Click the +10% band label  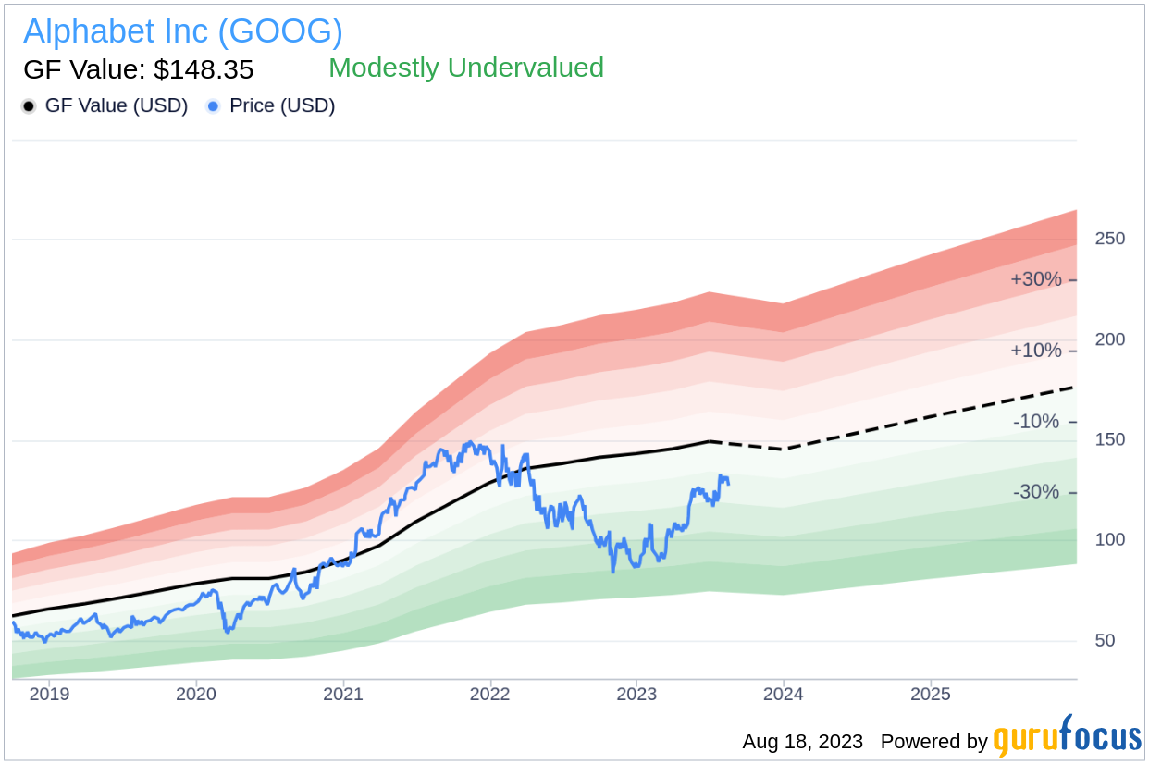(1036, 351)
